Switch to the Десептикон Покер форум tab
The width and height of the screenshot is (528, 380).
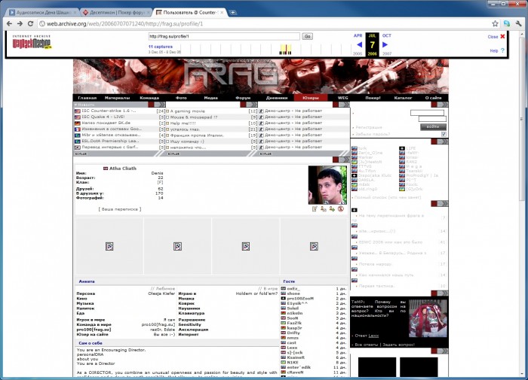click(x=116, y=13)
